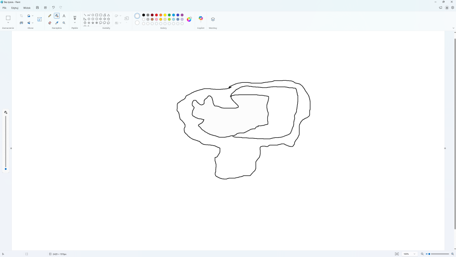Open the shape fill dropdown
The height and width of the screenshot is (257, 456).
click(x=118, y=23)
